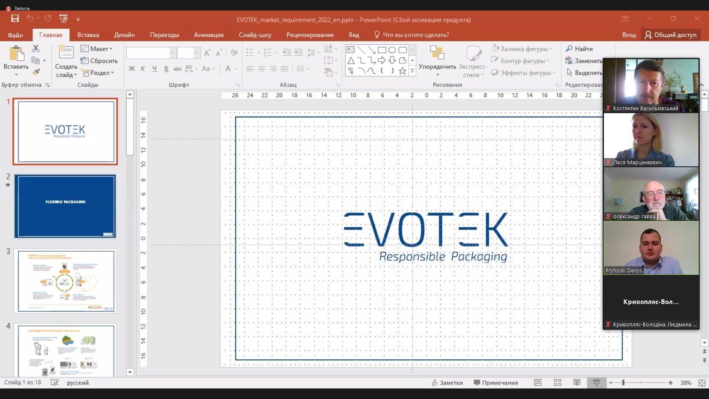Expand the Layout (Макет) dropdown
The image size is (709, 399).
97,49
